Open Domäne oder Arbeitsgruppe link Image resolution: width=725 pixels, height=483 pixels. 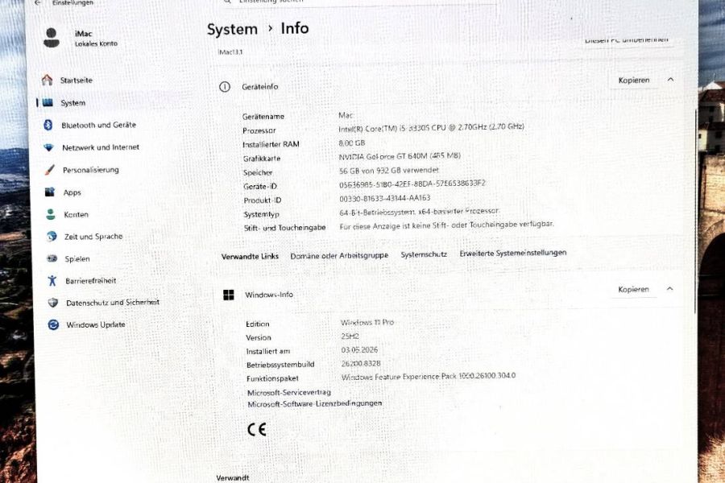point(339,255)
